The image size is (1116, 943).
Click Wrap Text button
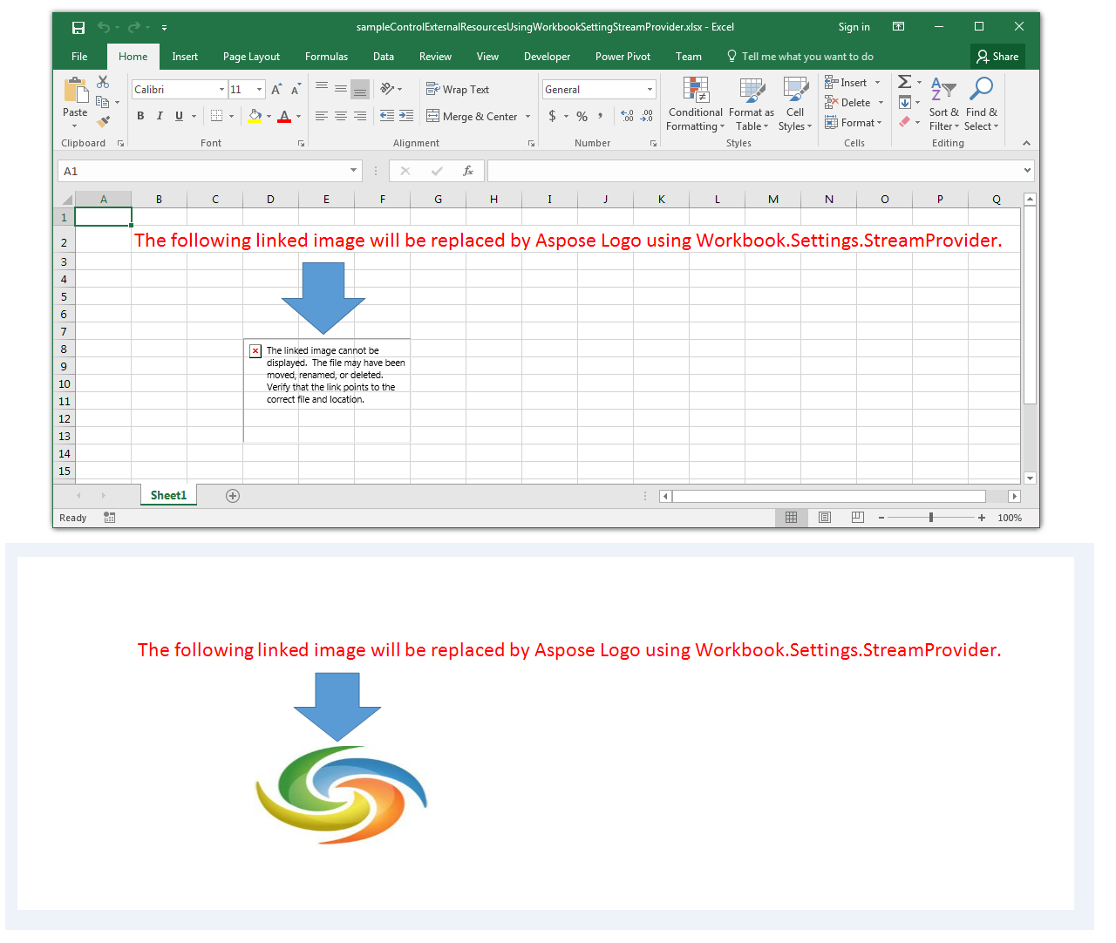pos(458,89)
